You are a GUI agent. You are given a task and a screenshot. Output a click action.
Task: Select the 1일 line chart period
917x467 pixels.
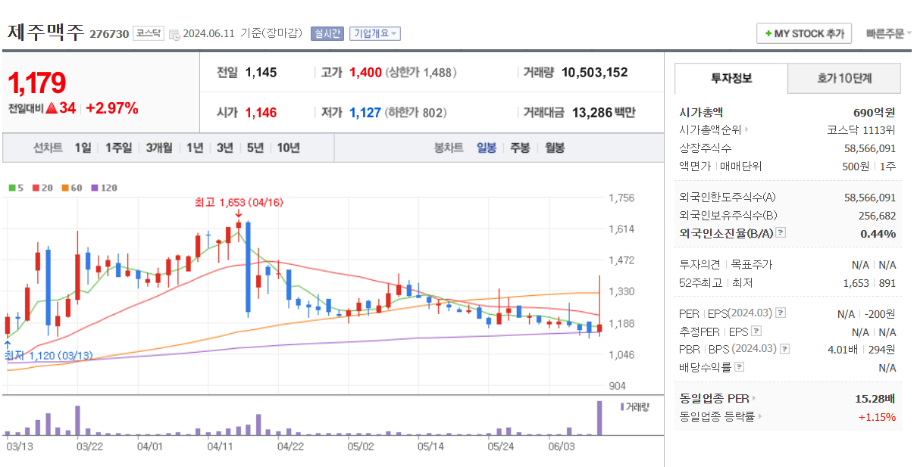[x=83, y=148]
